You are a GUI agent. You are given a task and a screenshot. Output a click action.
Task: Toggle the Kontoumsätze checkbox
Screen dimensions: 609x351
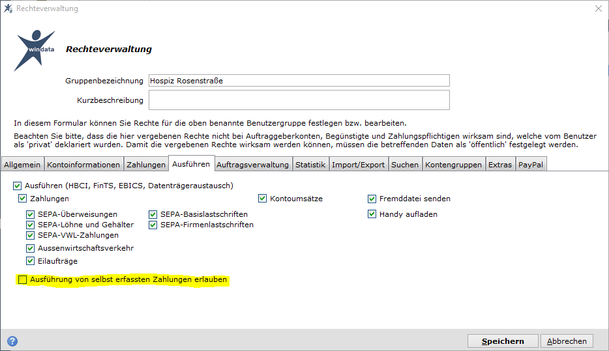[263, 199]
